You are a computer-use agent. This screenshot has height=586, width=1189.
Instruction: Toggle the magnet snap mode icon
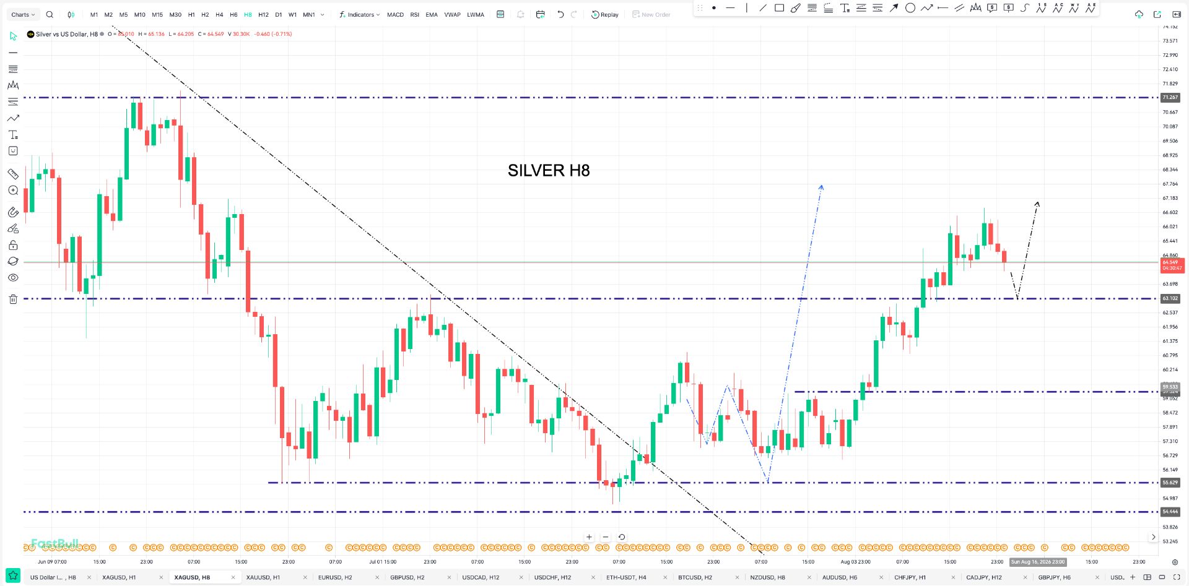pos(13,212)
